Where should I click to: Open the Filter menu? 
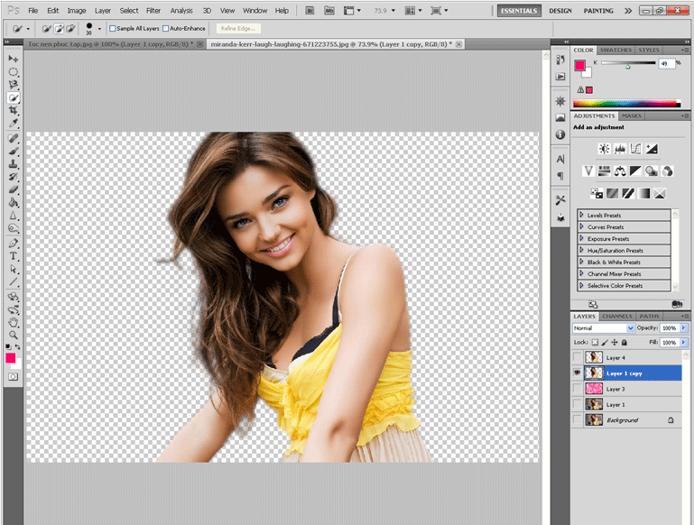click(153, 11)
